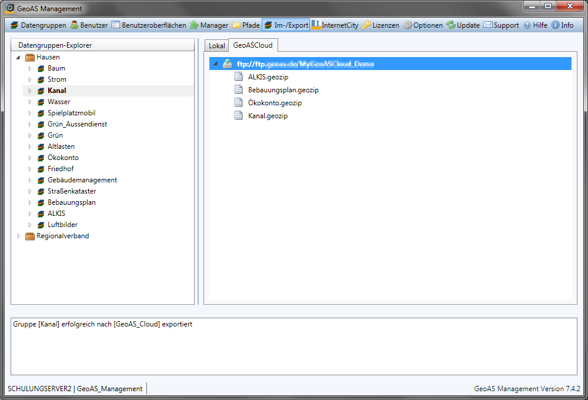Click the Update toolbar button
588x400 pixels.
click(x=463, y=25)
